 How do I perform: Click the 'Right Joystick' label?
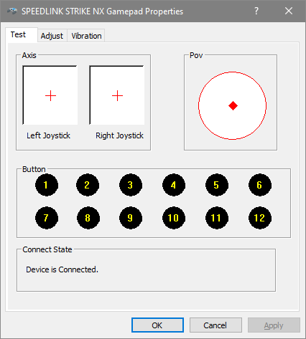[119, 135]
